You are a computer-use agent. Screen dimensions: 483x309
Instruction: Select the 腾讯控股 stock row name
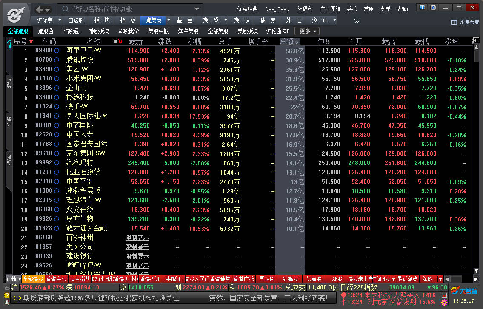(x=80, y=60)
